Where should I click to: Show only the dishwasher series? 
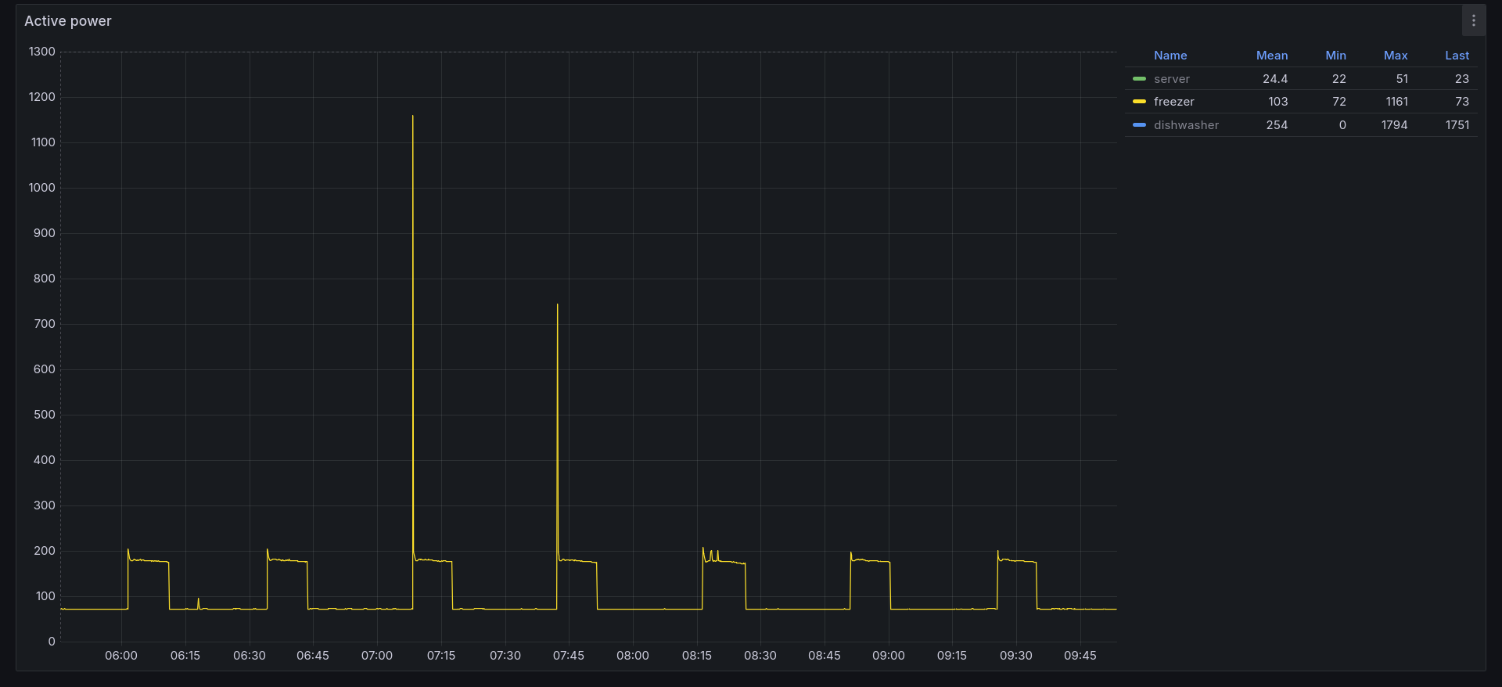click(x=1186, y=125)
